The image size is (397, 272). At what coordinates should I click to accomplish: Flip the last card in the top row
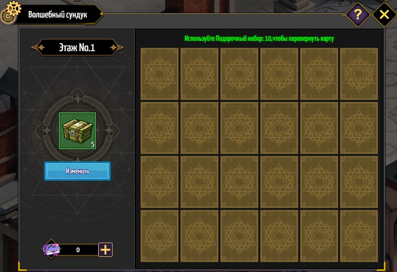[359, 74]
